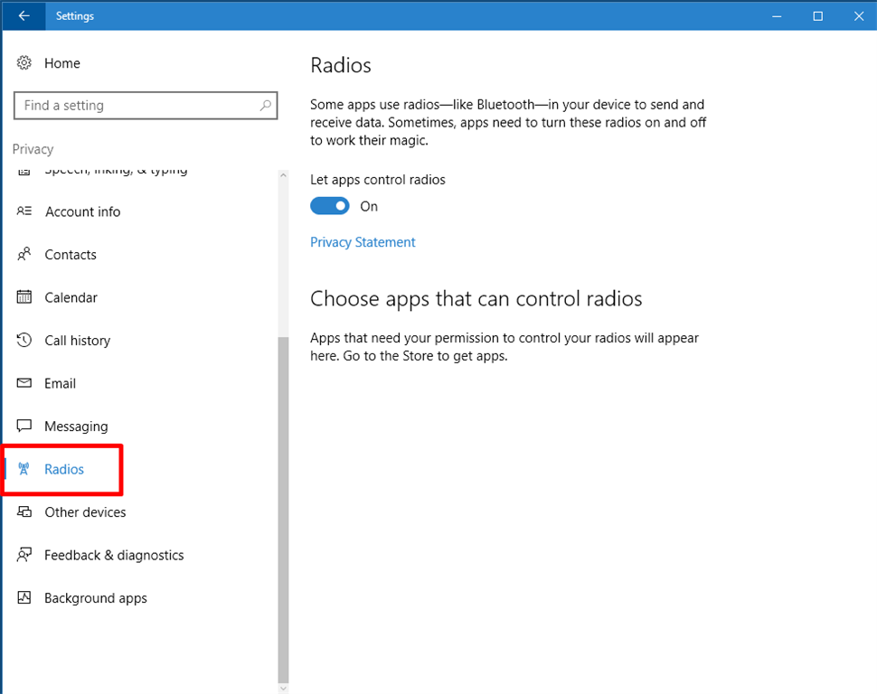Click the Messaging speech bubble icon
The height and width of the screenshot is (694, 877).
coord(24,427)
